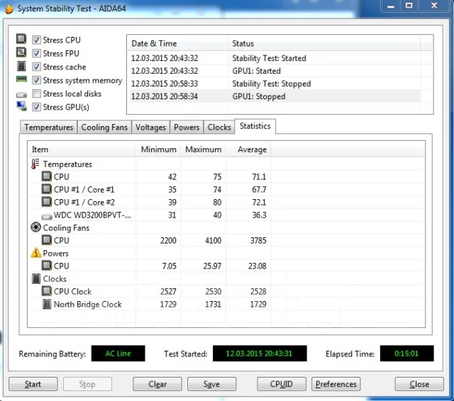
Task: Maximize the AIDA64 window
Action: pyautogui.click(x=409, y=6)
